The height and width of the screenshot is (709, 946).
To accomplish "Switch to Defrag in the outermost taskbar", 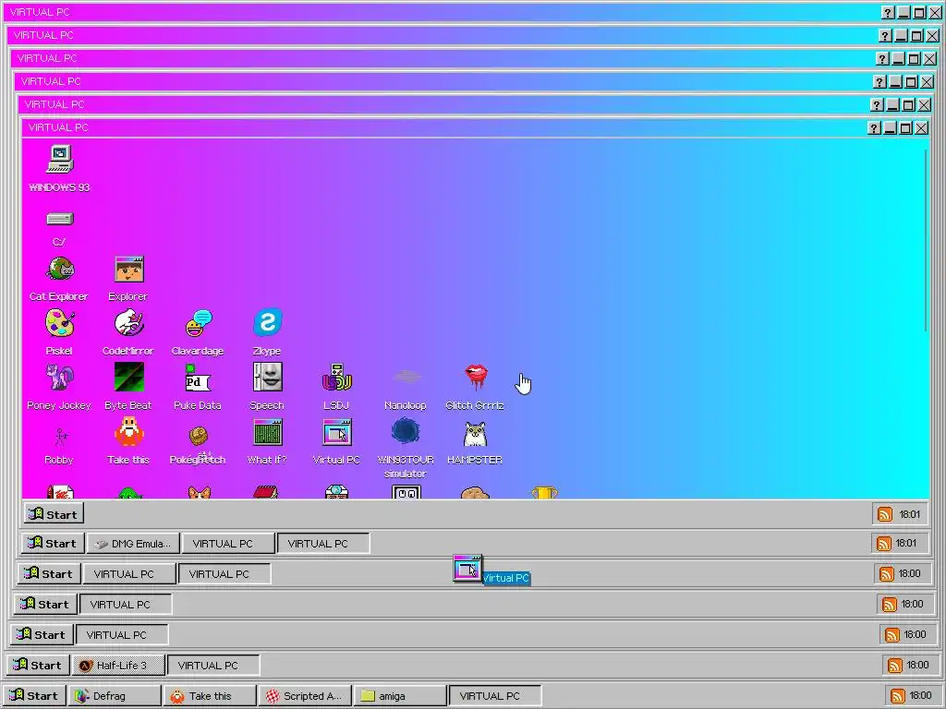I will [x=114, y=696].
